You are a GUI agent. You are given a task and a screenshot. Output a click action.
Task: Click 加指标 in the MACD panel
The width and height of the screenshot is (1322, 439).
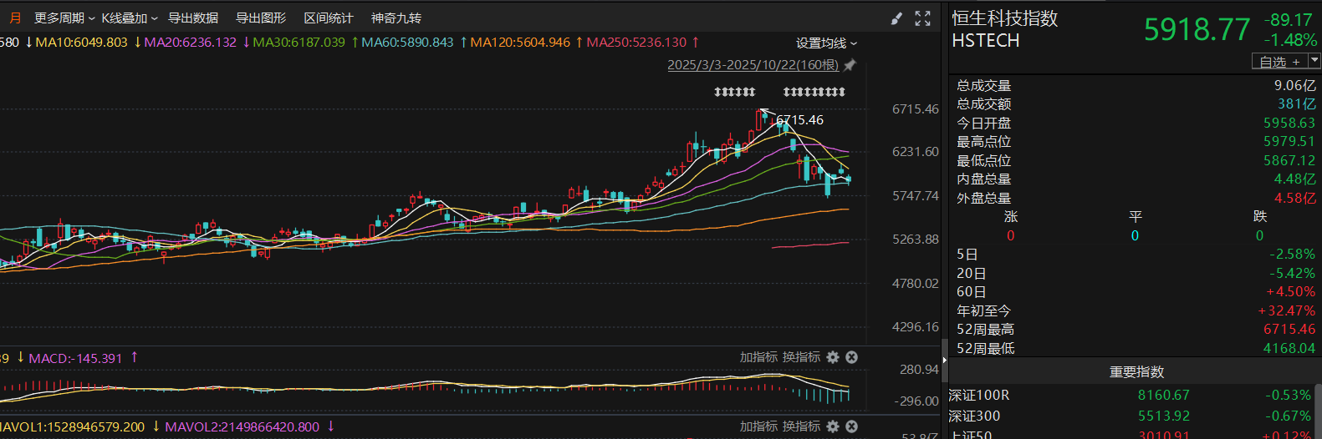(758, 357)
